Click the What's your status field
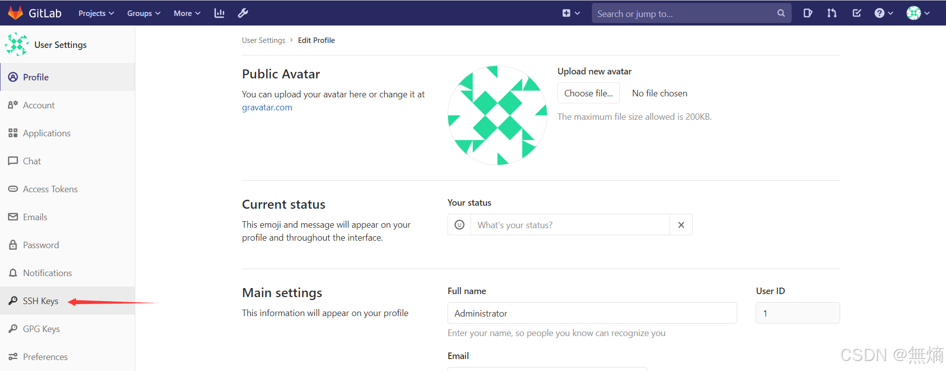 (x=570, y=225)
